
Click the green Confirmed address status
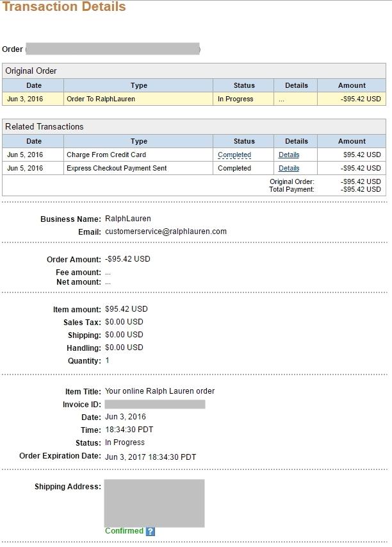[124, 531]
